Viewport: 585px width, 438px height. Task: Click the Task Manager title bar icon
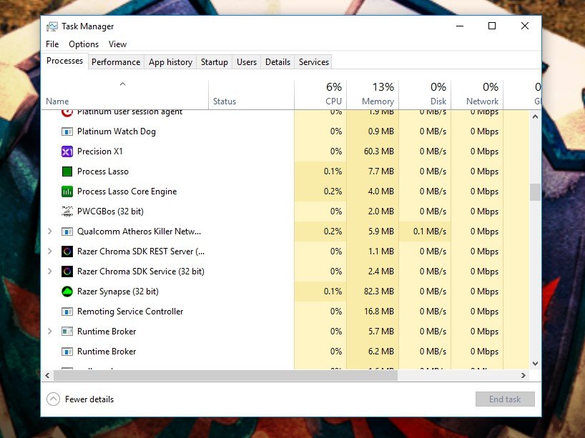coord(52,26)
